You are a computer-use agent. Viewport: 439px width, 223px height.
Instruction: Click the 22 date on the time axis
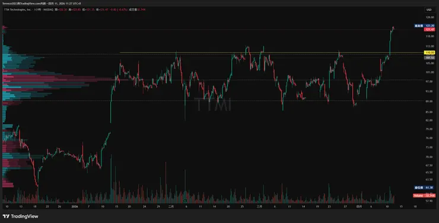[x=47, y=206]
